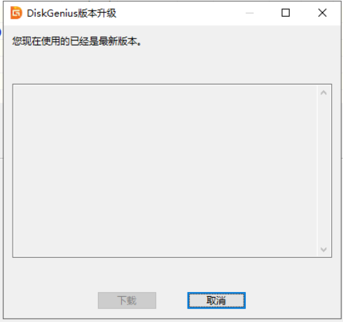The height and width of the screenshot is (322, 343).
Task: Click the scroll-down arrow of the text box
Action: coord(323,249)
